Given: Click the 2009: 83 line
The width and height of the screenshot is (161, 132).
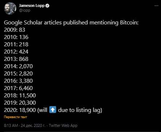Looking at the screenshot, I should (x=15, y=30).
